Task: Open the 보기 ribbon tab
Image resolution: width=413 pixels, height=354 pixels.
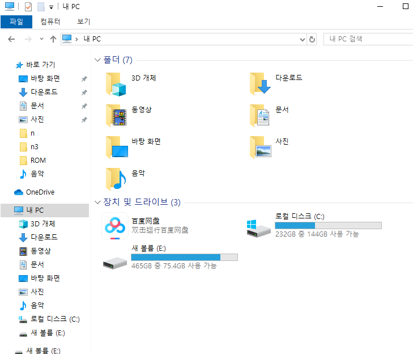Action: pyautogui.click(x=83, y=22)
